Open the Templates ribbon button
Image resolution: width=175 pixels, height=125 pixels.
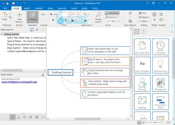[32, 17]
